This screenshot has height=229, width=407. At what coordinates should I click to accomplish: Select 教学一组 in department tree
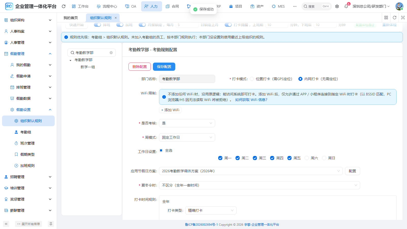pos(88,67)
